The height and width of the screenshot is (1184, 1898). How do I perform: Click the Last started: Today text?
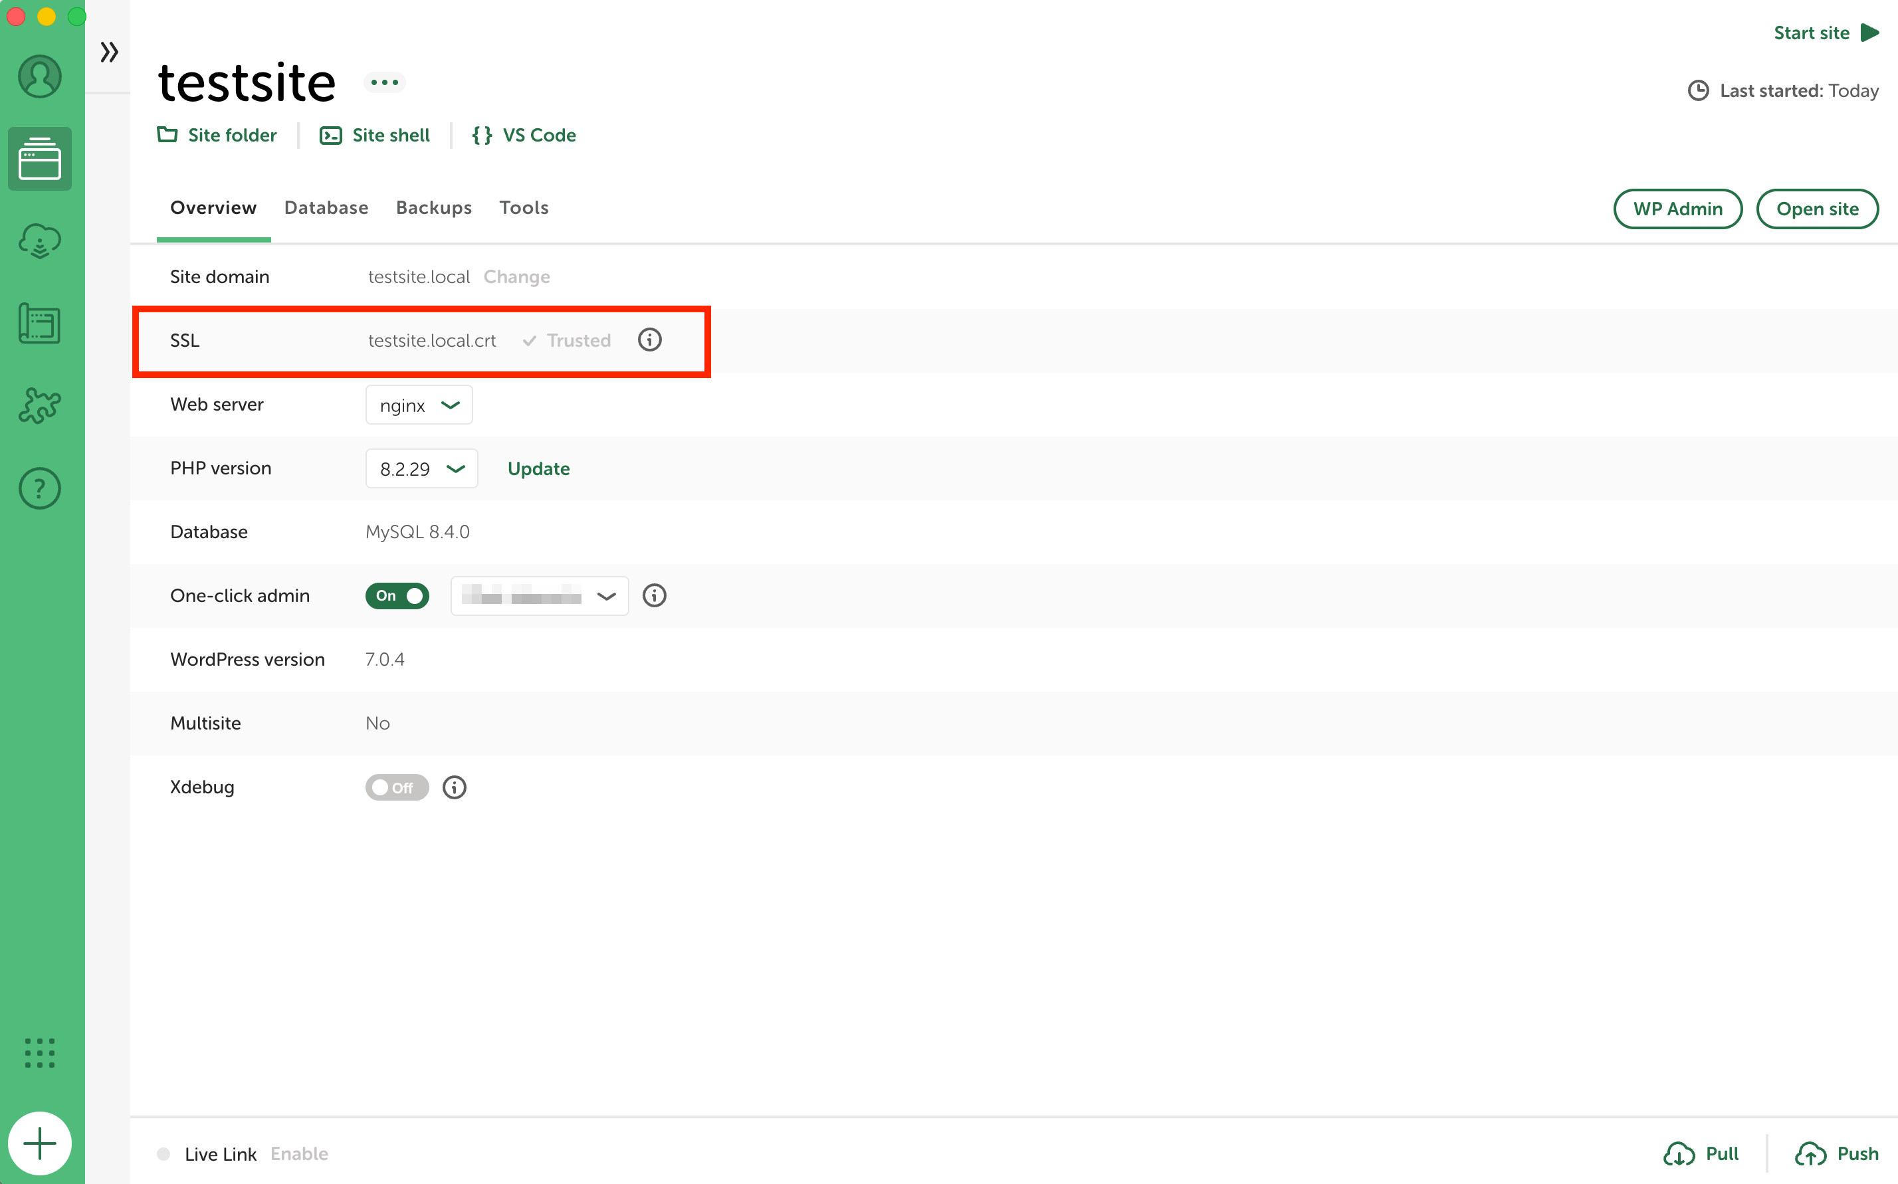click(1798, 91)
